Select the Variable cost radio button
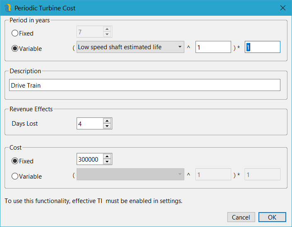This screenshot has width=292, height=227. pyautogui.click(x=15, y=176)
